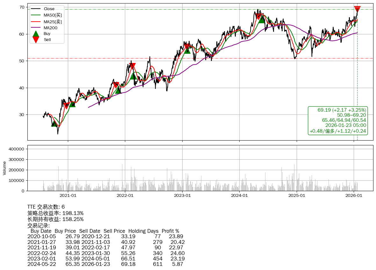Screen dimensions: 376x270
Task: Click the green price info box showing 69.19
Action: tap(338, 121)
